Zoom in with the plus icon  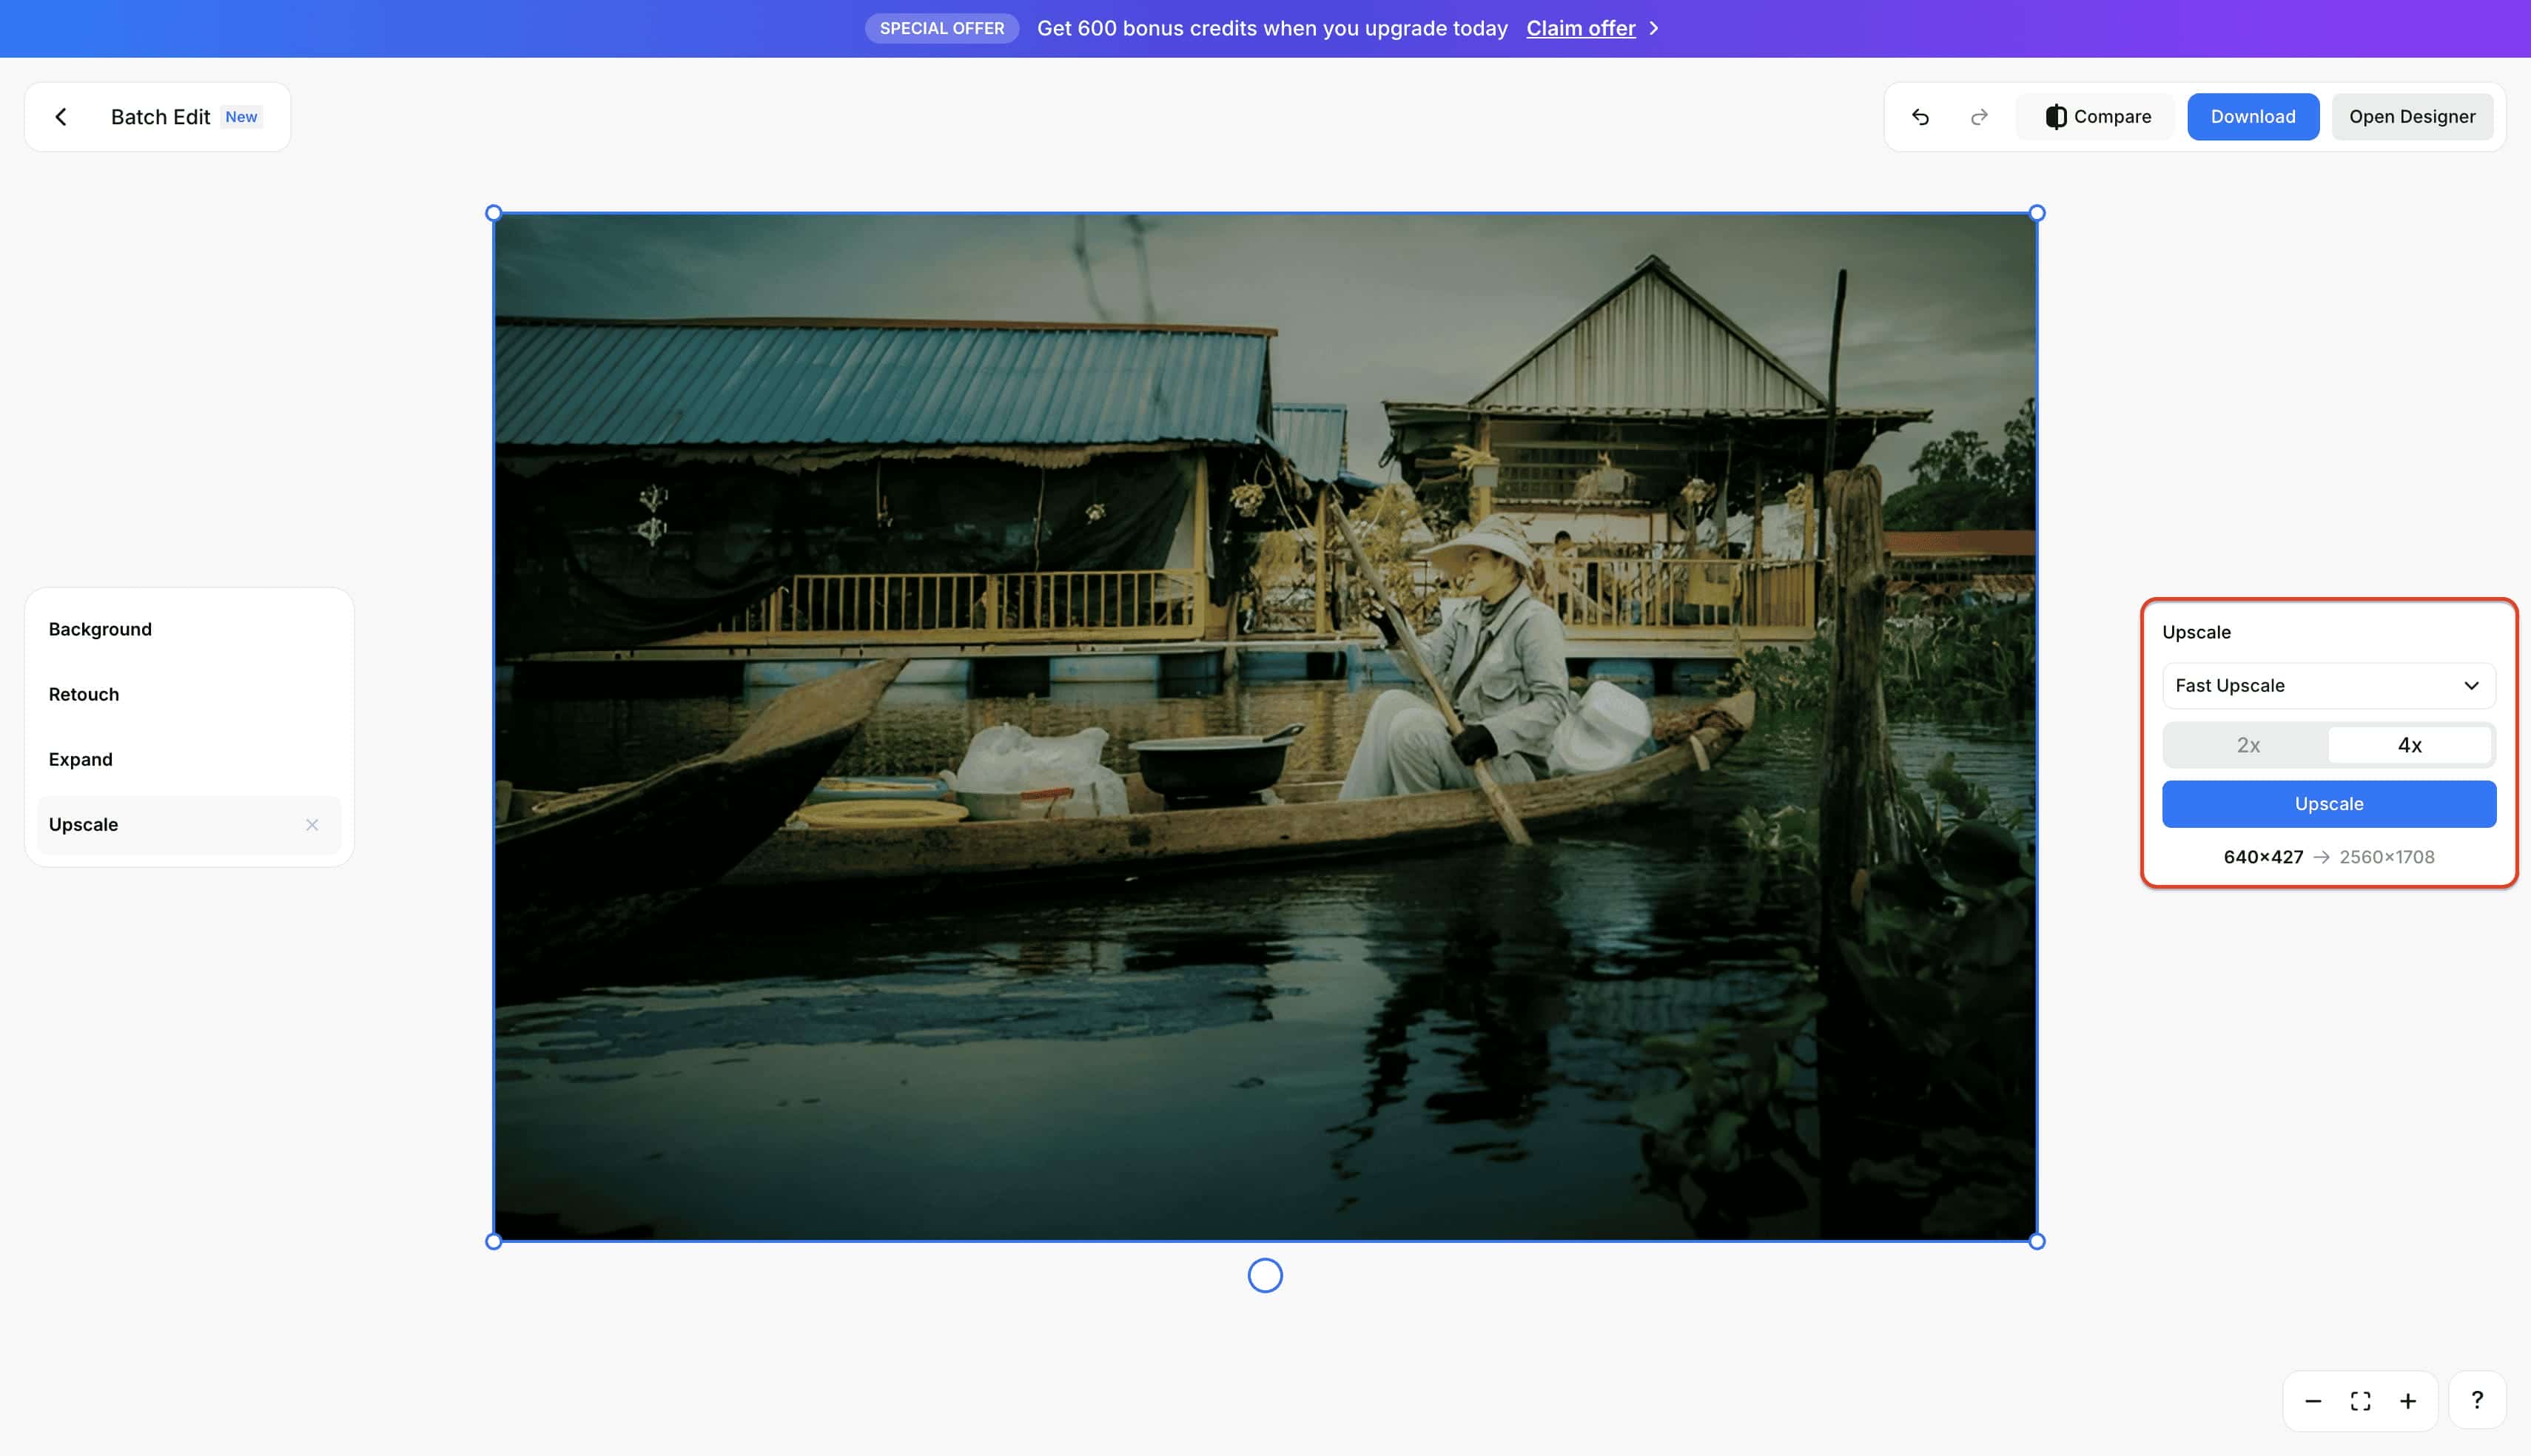2408,1401
